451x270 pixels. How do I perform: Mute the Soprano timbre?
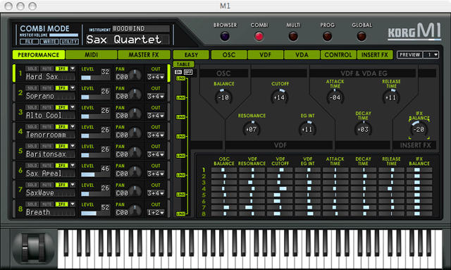[x=47, y=88]
